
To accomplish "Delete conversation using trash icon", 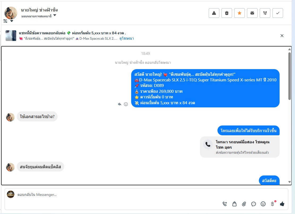I will tap(227, 13).
